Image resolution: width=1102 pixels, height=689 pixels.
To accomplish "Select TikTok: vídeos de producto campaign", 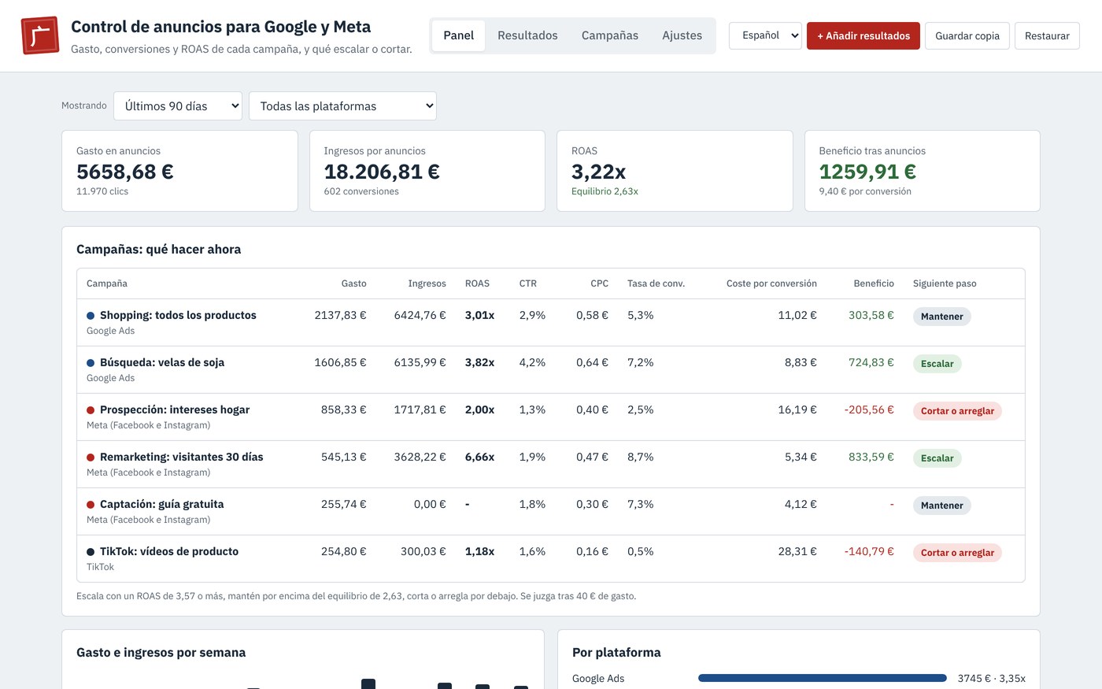I will (169, 551).
